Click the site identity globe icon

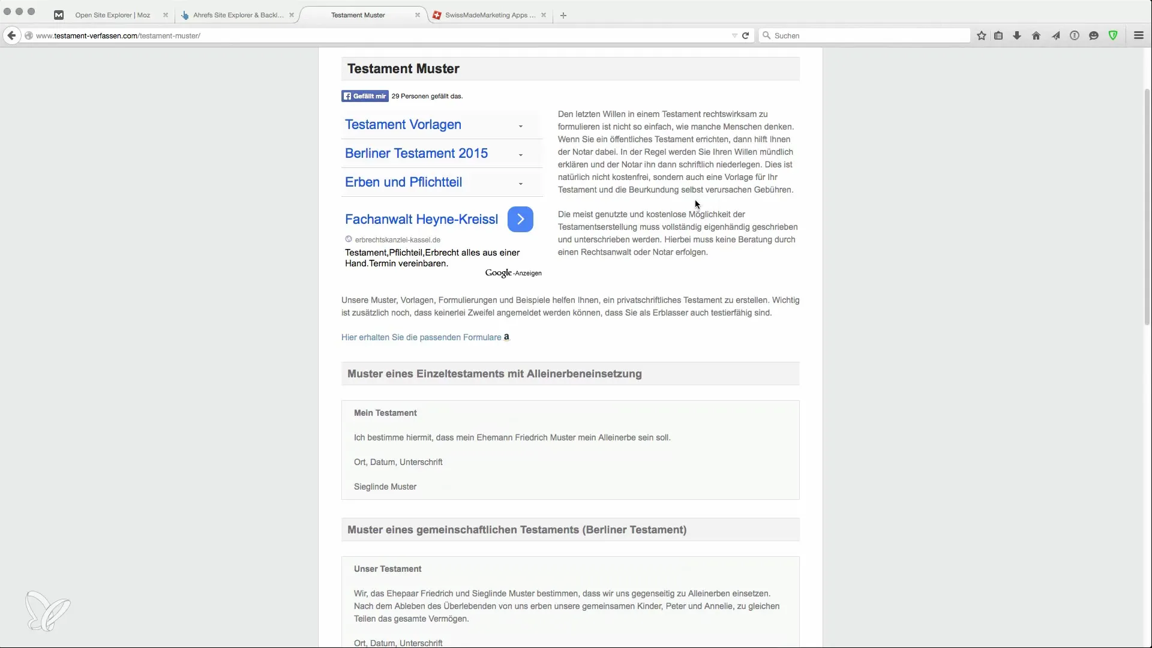pyautogui.click(x=28, y=35)
